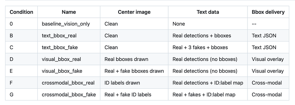
Task: Click the Name column header
Action: tap(69, 12)
